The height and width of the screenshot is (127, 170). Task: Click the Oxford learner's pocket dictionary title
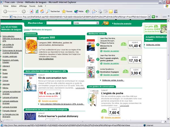click(x=58, y=116)
